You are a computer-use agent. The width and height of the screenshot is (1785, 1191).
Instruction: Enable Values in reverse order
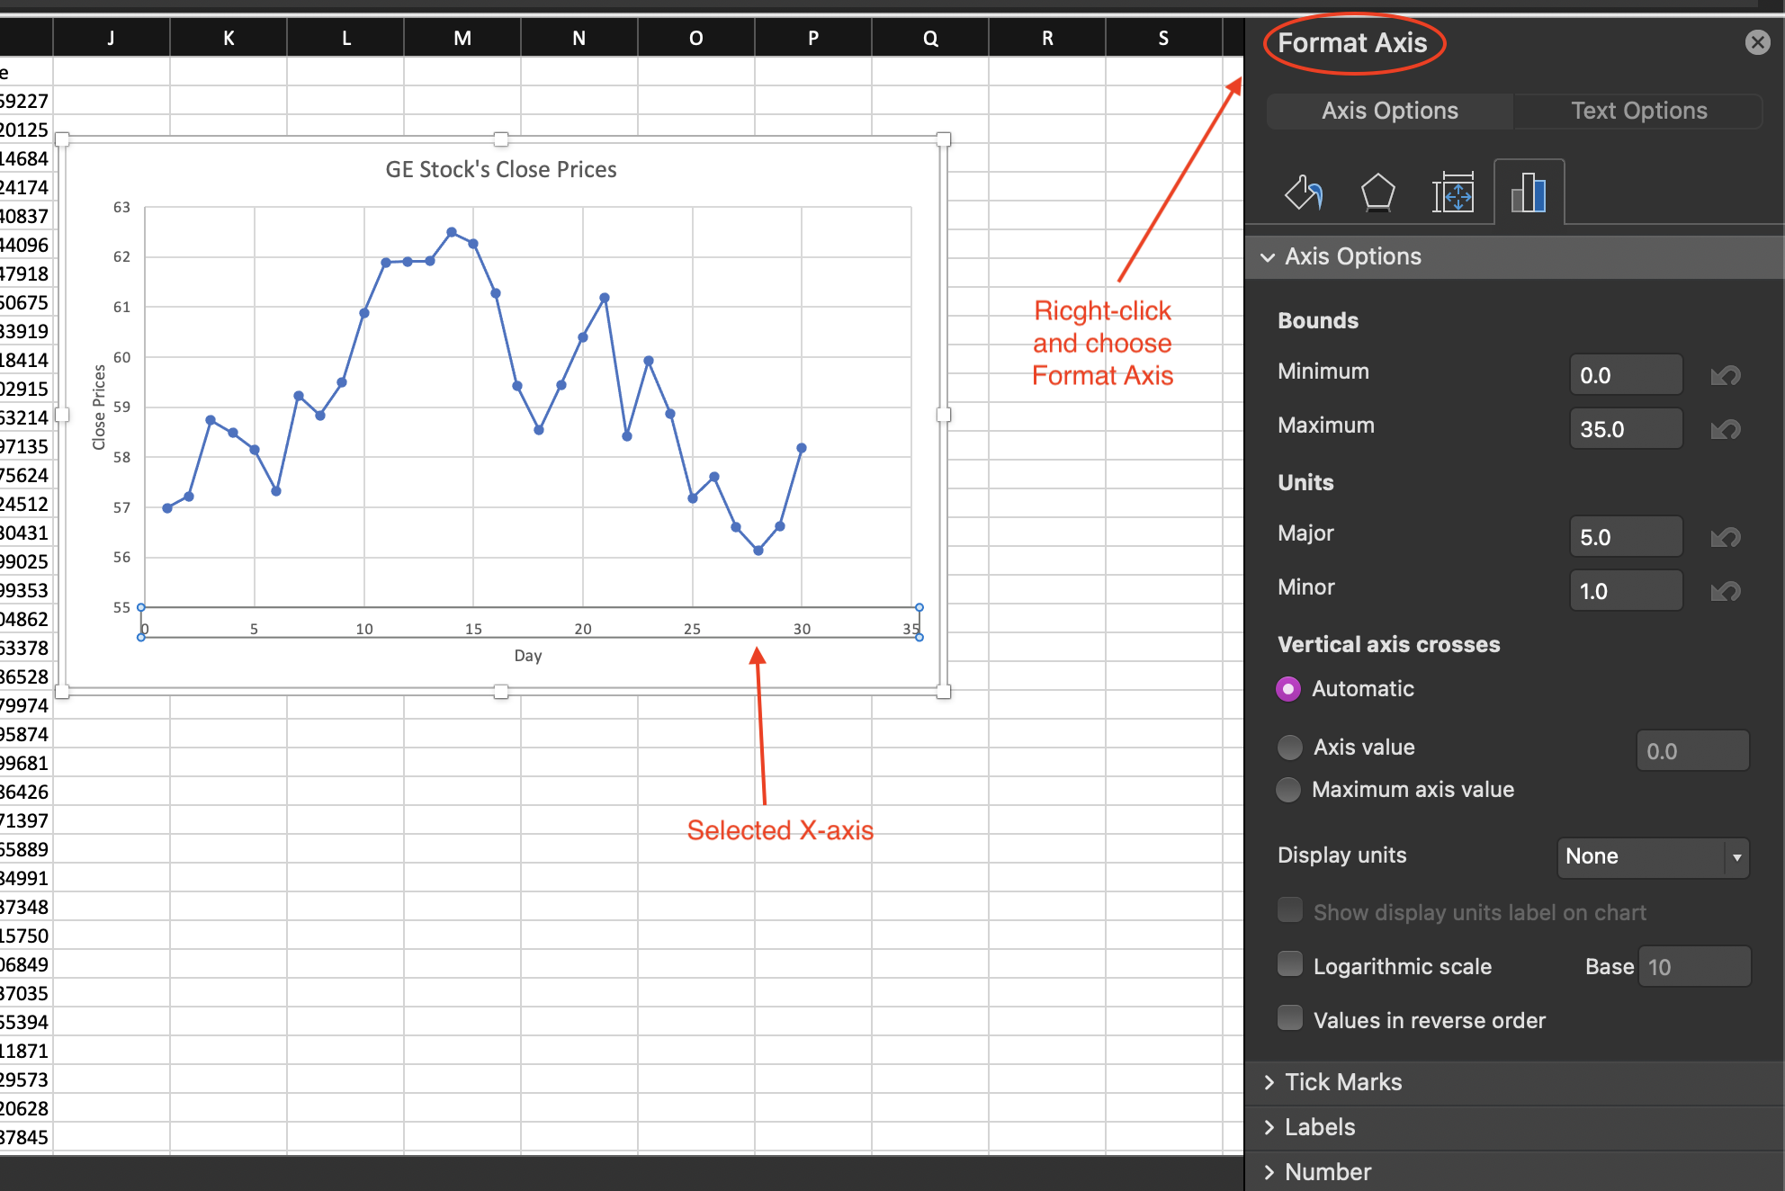pos(1290,1018)
